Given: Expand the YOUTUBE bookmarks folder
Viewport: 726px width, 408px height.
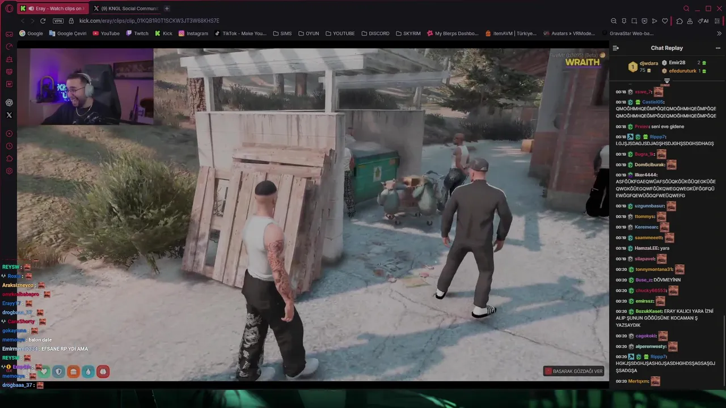Looking at the screenshot, I should (340, 33).
